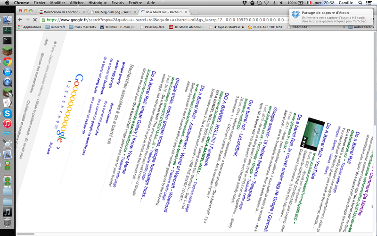Image resolution: width=377 pixels, height=236 pixels.
Task: Show hidden bookmarks with the » chevron
Action: click(344, 27)
